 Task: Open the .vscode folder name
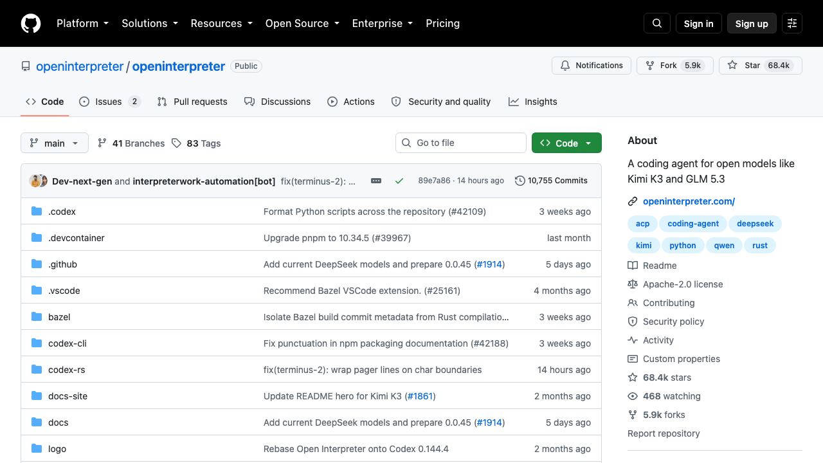click(64, 291)
